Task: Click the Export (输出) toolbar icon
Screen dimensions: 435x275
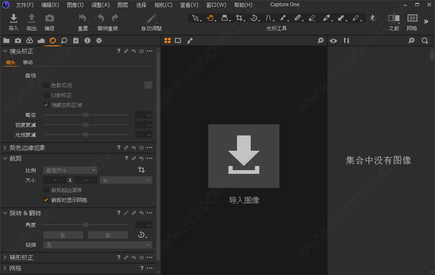Action: click(31, 18)
